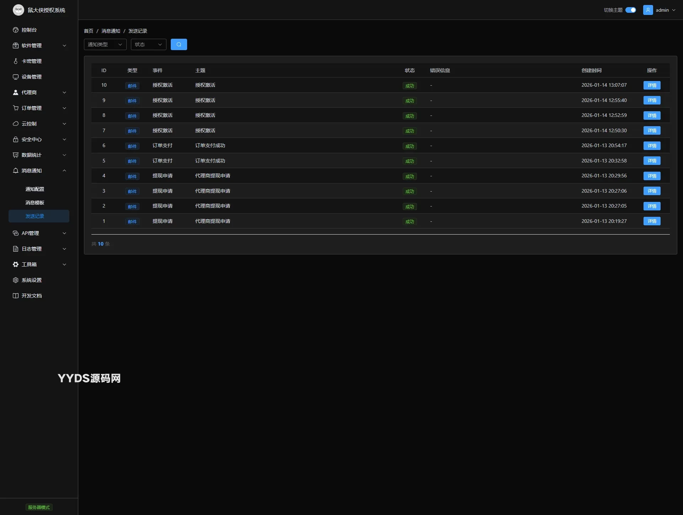
Task: Click the admin user avatar icon
Action: coord(648,10)
